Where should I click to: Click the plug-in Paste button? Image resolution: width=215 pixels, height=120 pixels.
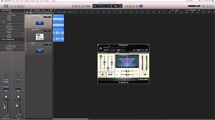[x=123, y=50]
